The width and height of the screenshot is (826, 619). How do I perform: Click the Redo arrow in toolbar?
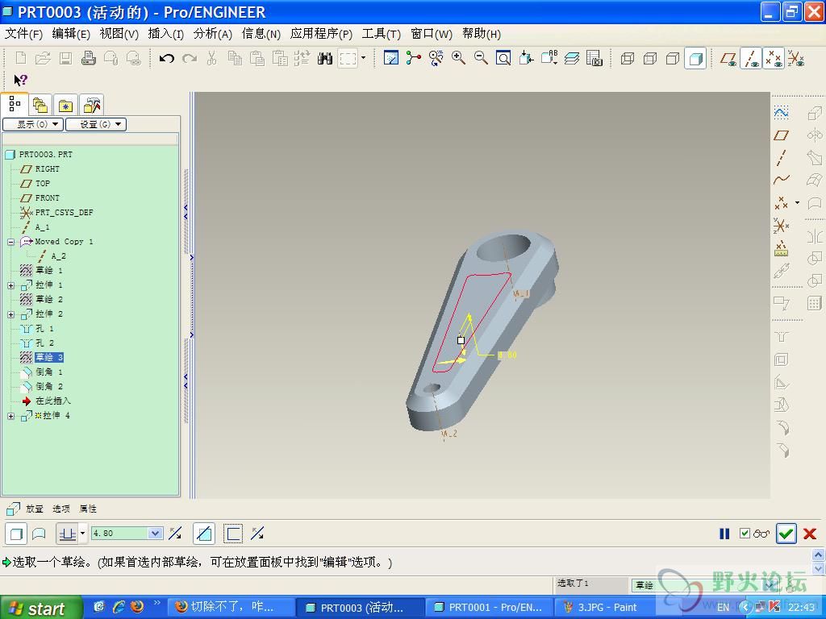tap(189, 58)
